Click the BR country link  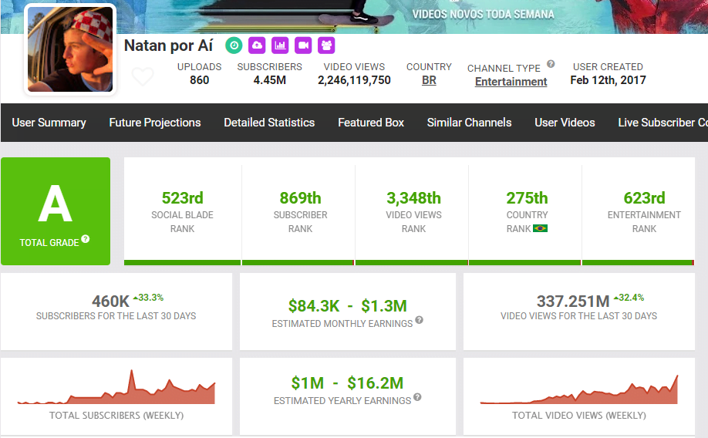pyautogui.click(x=429, y=80)
